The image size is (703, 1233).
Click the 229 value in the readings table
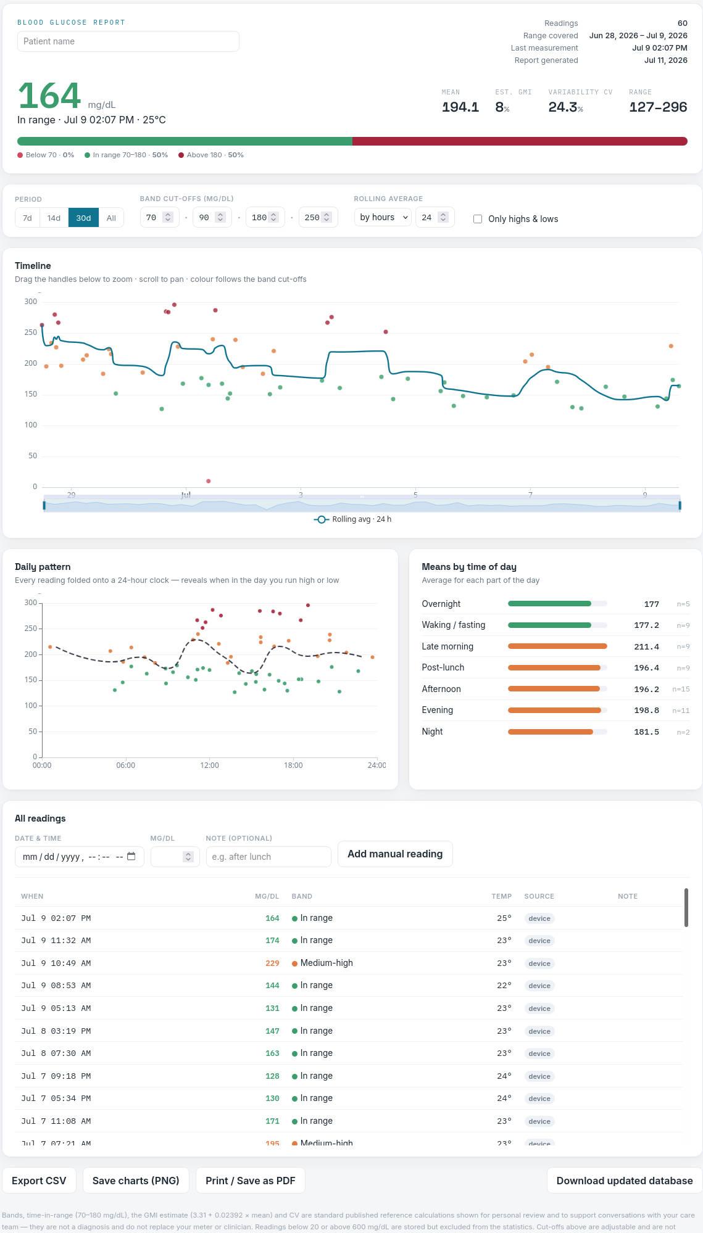pos(272,963)
